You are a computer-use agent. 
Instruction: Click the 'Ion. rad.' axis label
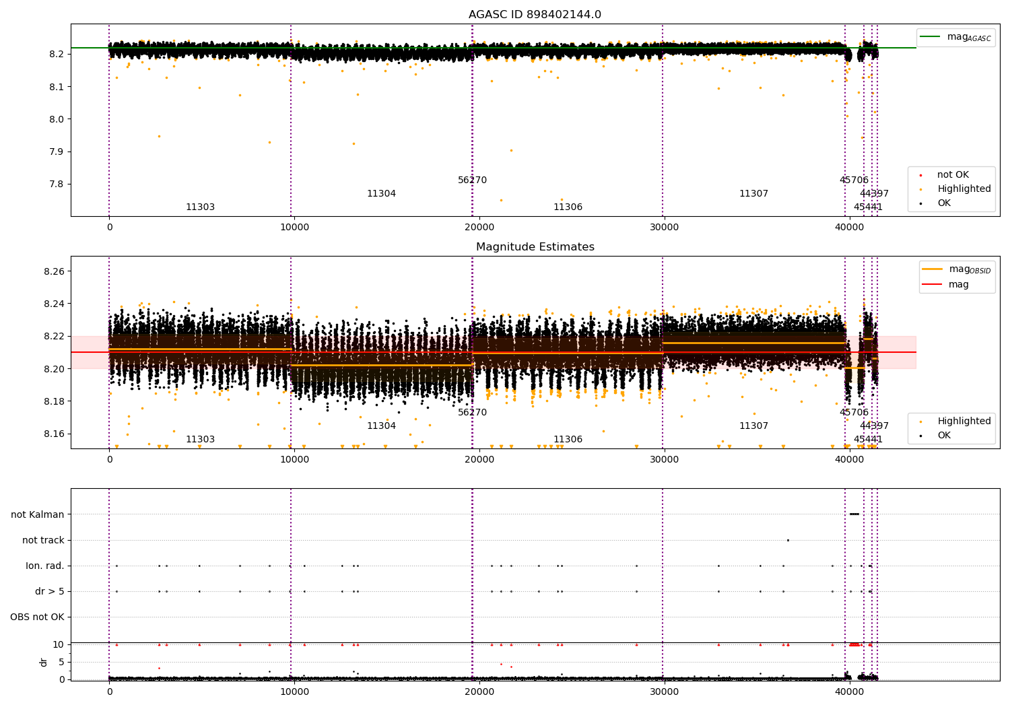(x=45, y=566)
